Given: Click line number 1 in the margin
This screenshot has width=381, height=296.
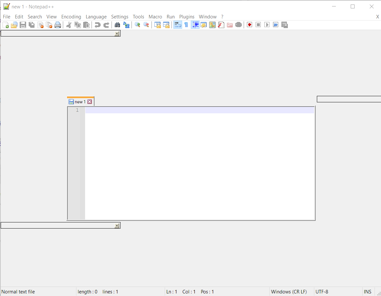Looking at the screenshot, I should 77,110.
